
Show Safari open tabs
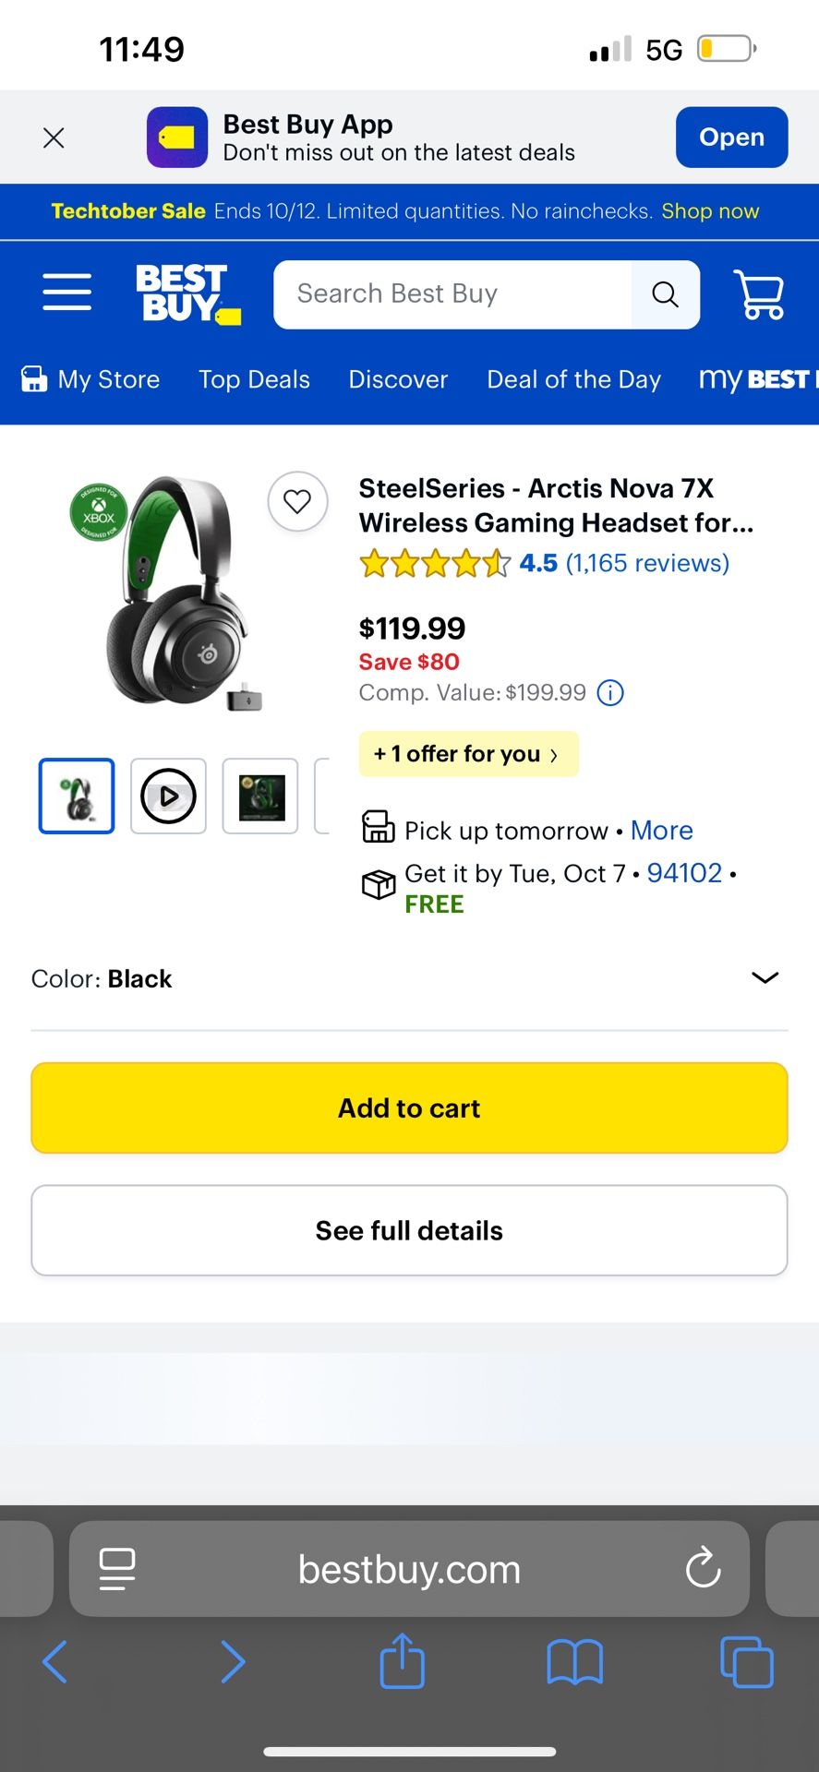[x=746, y=1662]
